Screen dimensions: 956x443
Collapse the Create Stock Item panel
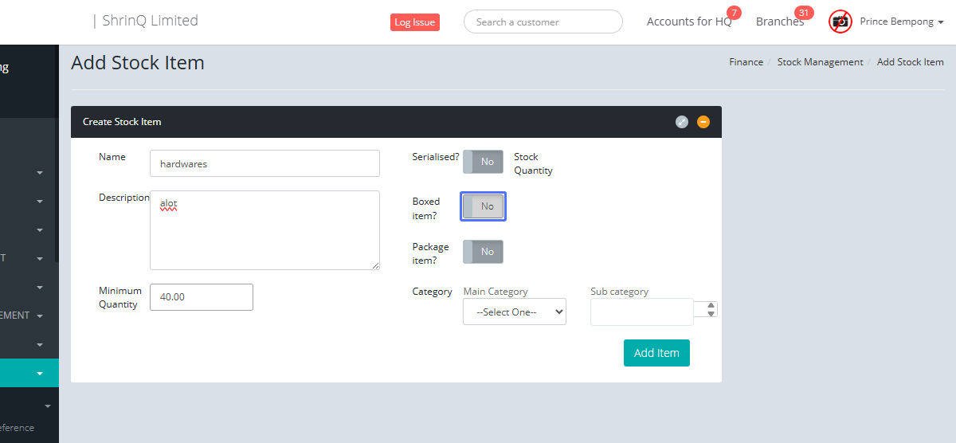703,122
